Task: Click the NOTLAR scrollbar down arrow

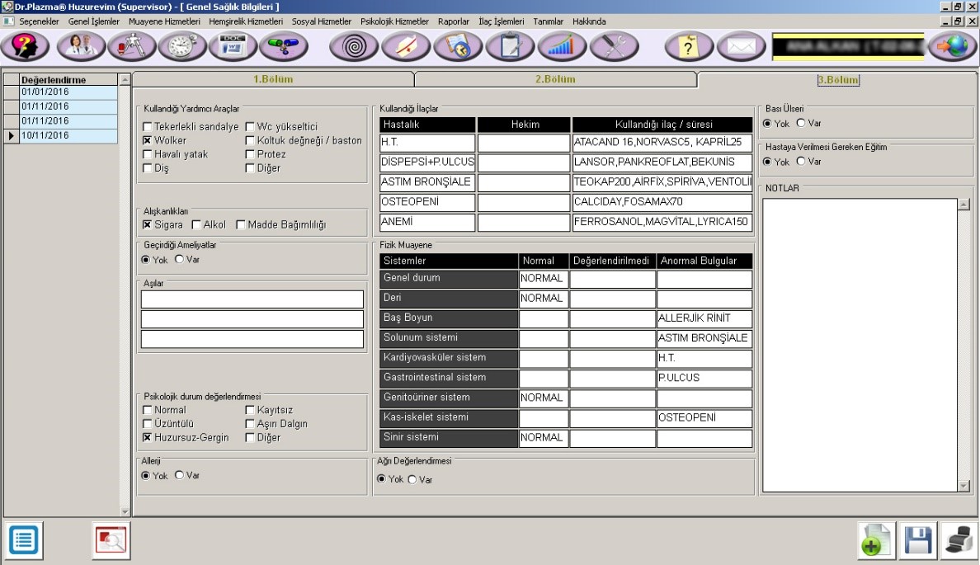Action: click(964, 486)
